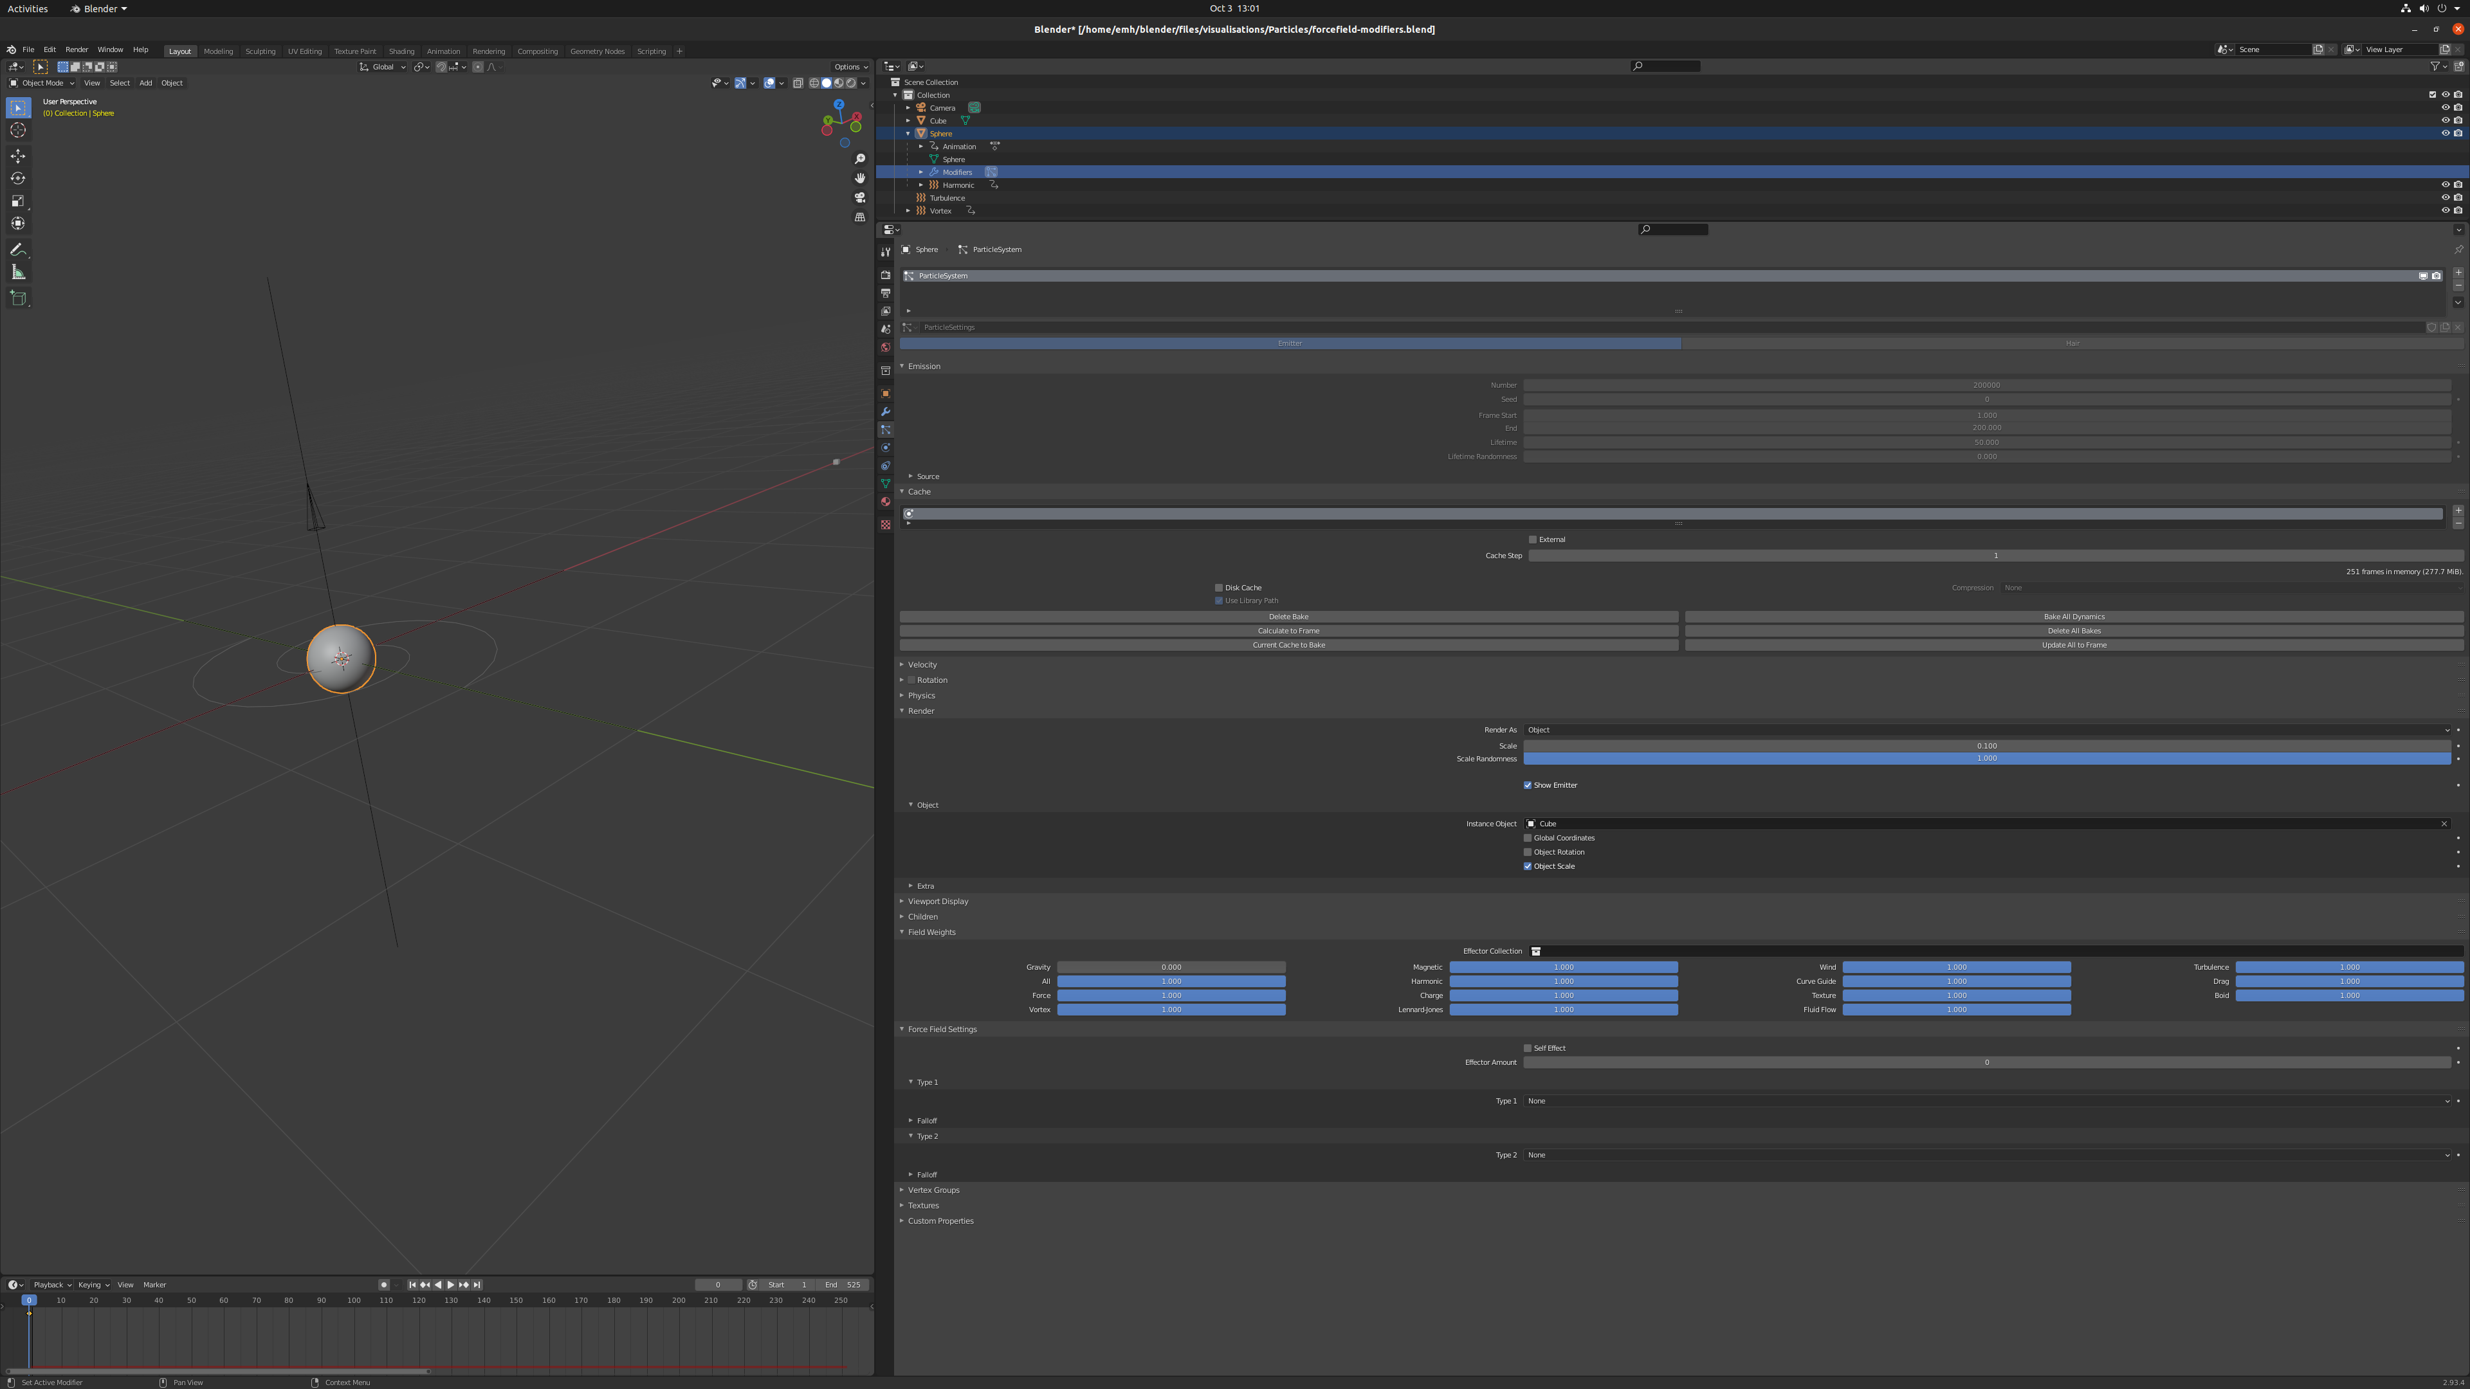Toggle the camera view icon
Image resolution: width=2470 pixels, height=1389 pixels.
(860, 197)
